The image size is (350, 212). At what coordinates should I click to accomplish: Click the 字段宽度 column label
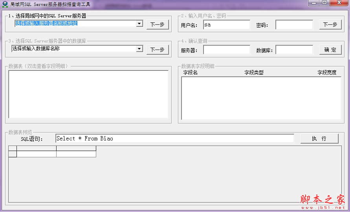327,72
